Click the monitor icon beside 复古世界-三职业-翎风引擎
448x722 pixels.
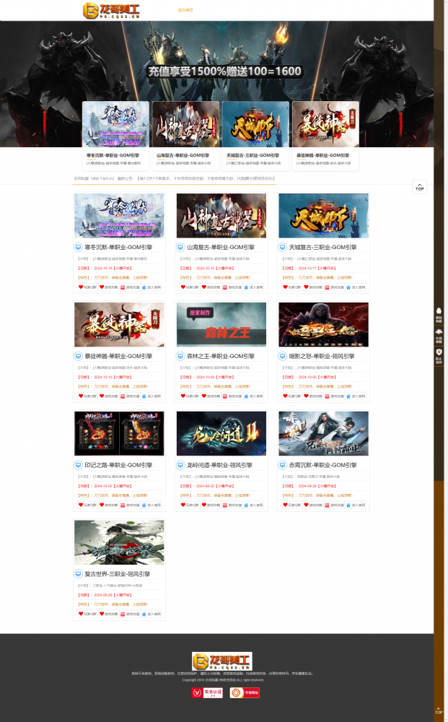pyautogui.click(x=78, y=574)
